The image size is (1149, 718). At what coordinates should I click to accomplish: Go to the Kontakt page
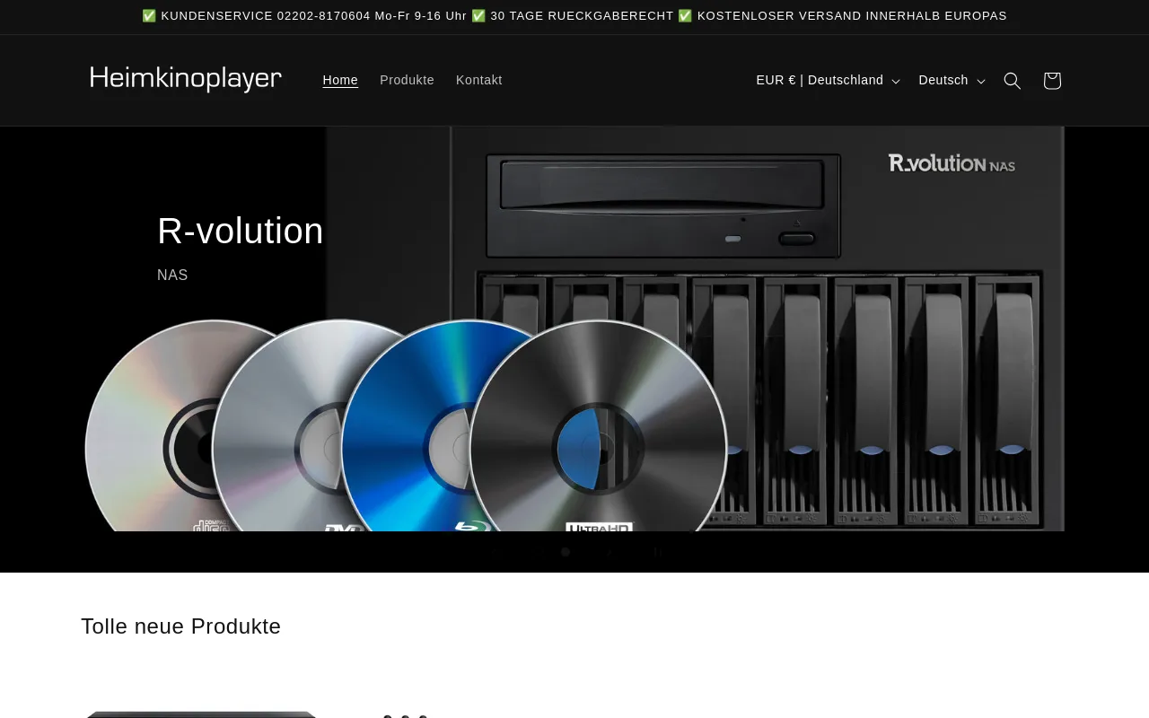coord(478,81)
